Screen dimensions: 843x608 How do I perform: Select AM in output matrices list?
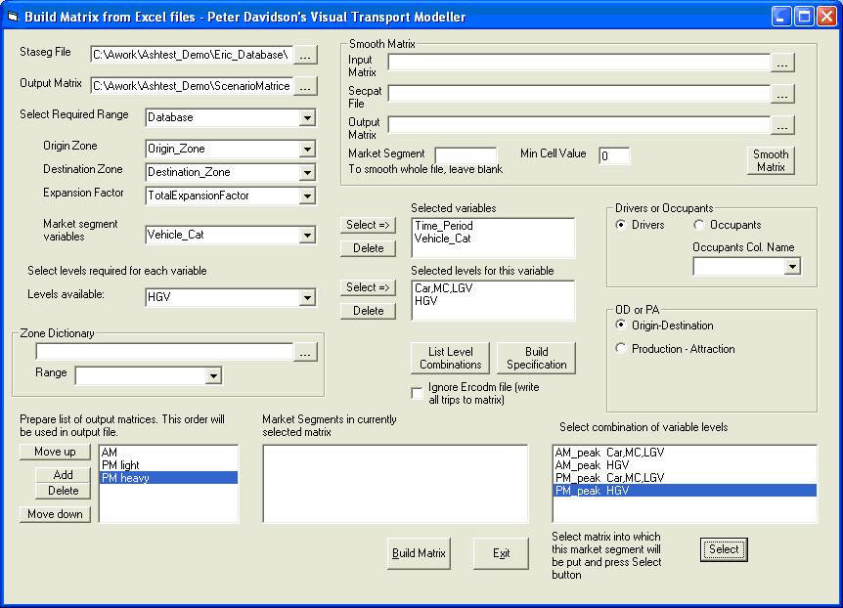pyautogui.click(x=109, y=453)
